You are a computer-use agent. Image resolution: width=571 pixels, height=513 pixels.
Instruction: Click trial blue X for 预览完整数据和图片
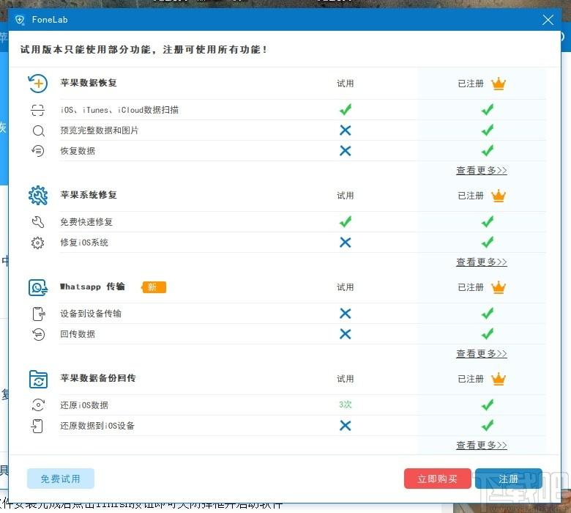pyautogui.click(x=346, y=130)
